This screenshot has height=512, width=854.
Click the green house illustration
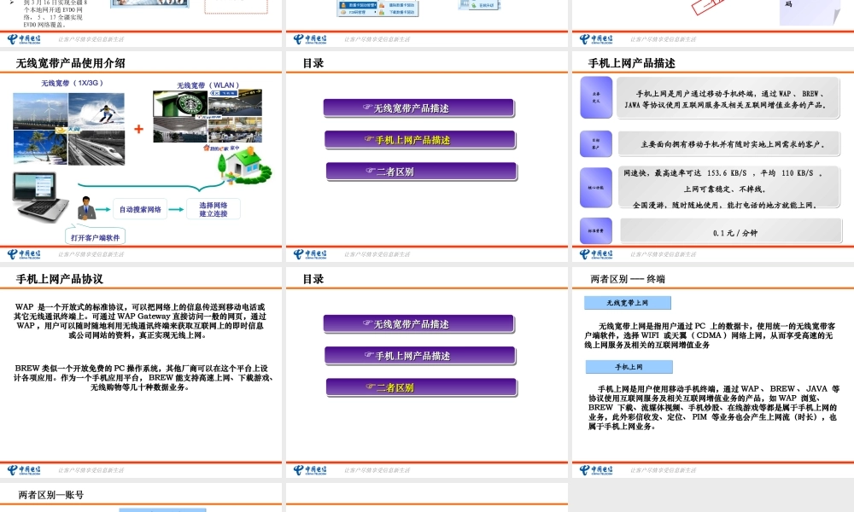pyautogui.click(x=243, y=165)
